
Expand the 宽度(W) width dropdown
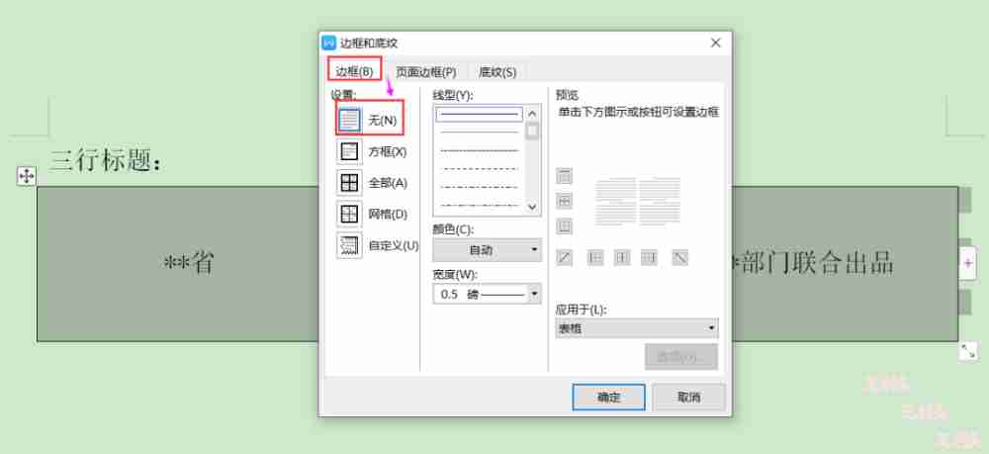coord(535,294)
